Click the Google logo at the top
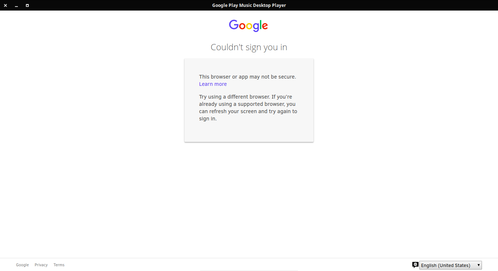The image size is (498, 271). [248, 25]
